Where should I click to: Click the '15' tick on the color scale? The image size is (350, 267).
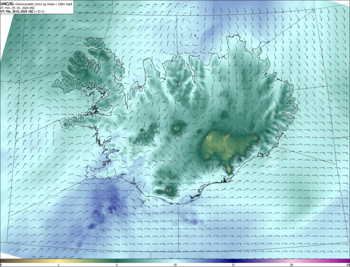point(233,265)
